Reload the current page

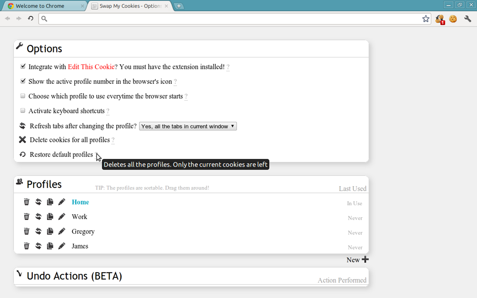tap(31, 18)
